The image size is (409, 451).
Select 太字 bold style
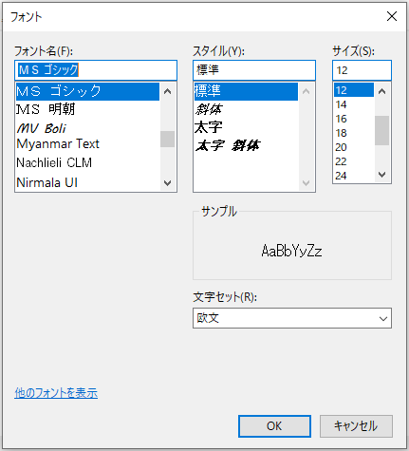[x=246, y=127]
